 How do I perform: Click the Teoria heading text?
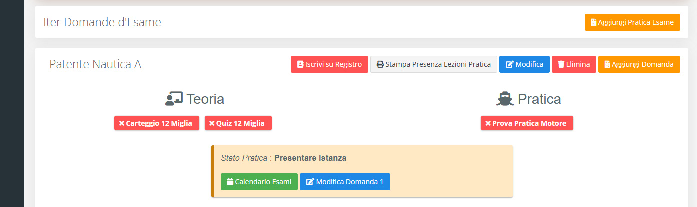click(205, 99)
